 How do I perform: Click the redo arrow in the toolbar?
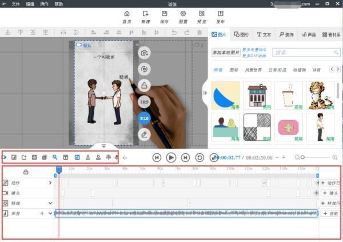(186, 33)
